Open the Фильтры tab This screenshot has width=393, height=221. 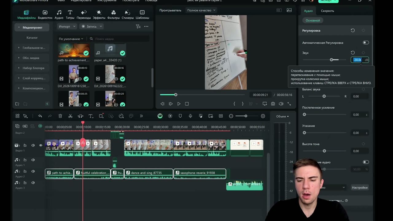coord(113,14)
